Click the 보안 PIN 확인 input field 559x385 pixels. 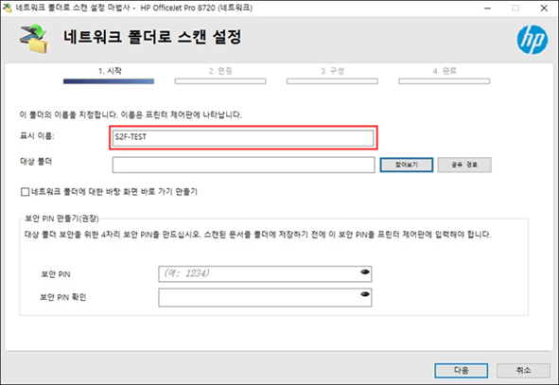tap(265, 298)
